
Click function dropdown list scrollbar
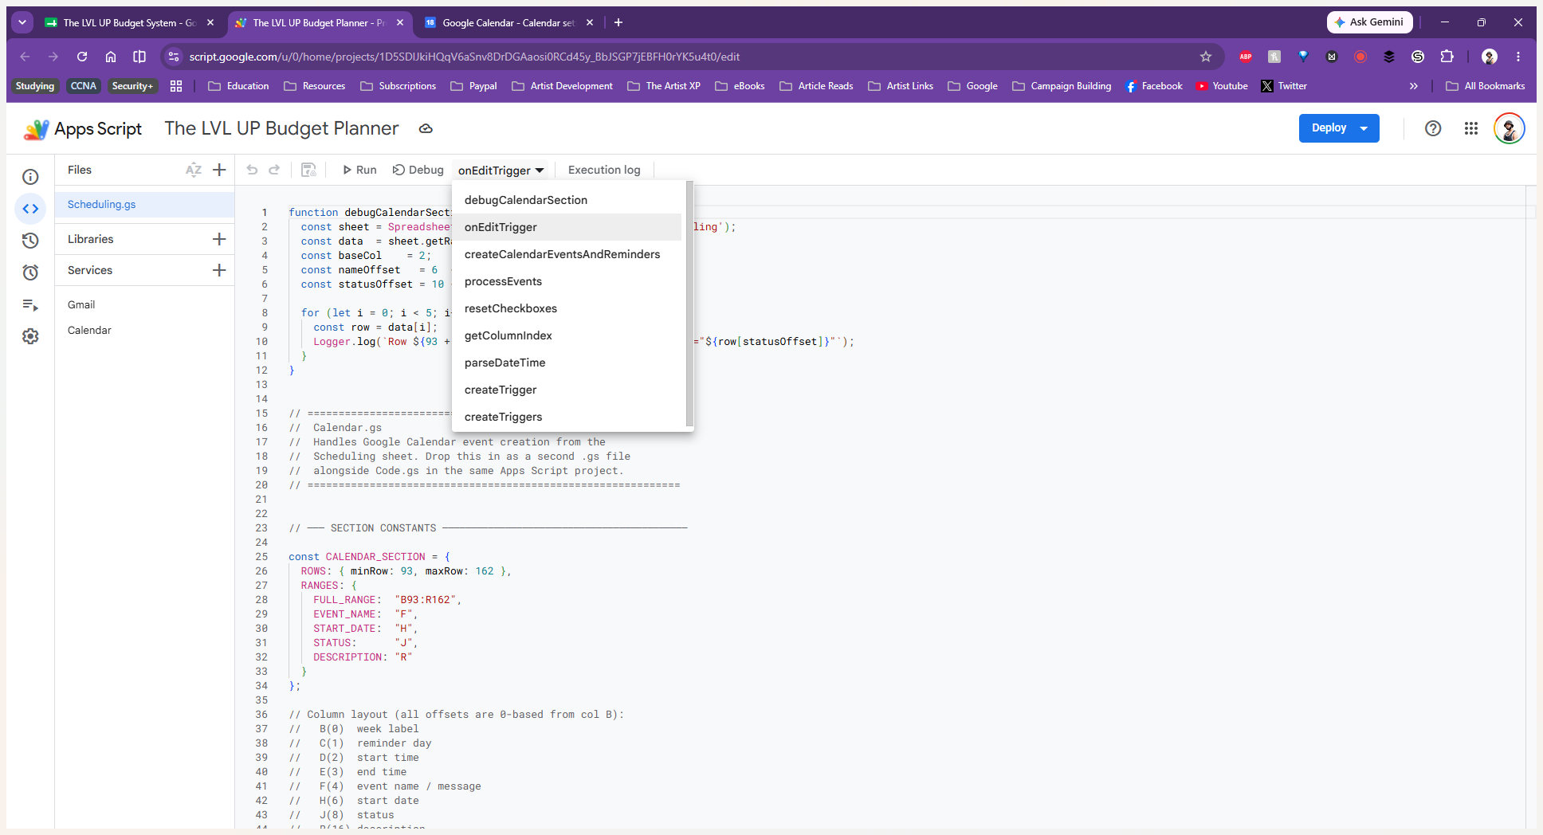(689, 304)
